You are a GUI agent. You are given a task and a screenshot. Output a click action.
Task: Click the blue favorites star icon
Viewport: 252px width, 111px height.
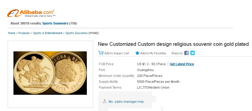[137, 53]
